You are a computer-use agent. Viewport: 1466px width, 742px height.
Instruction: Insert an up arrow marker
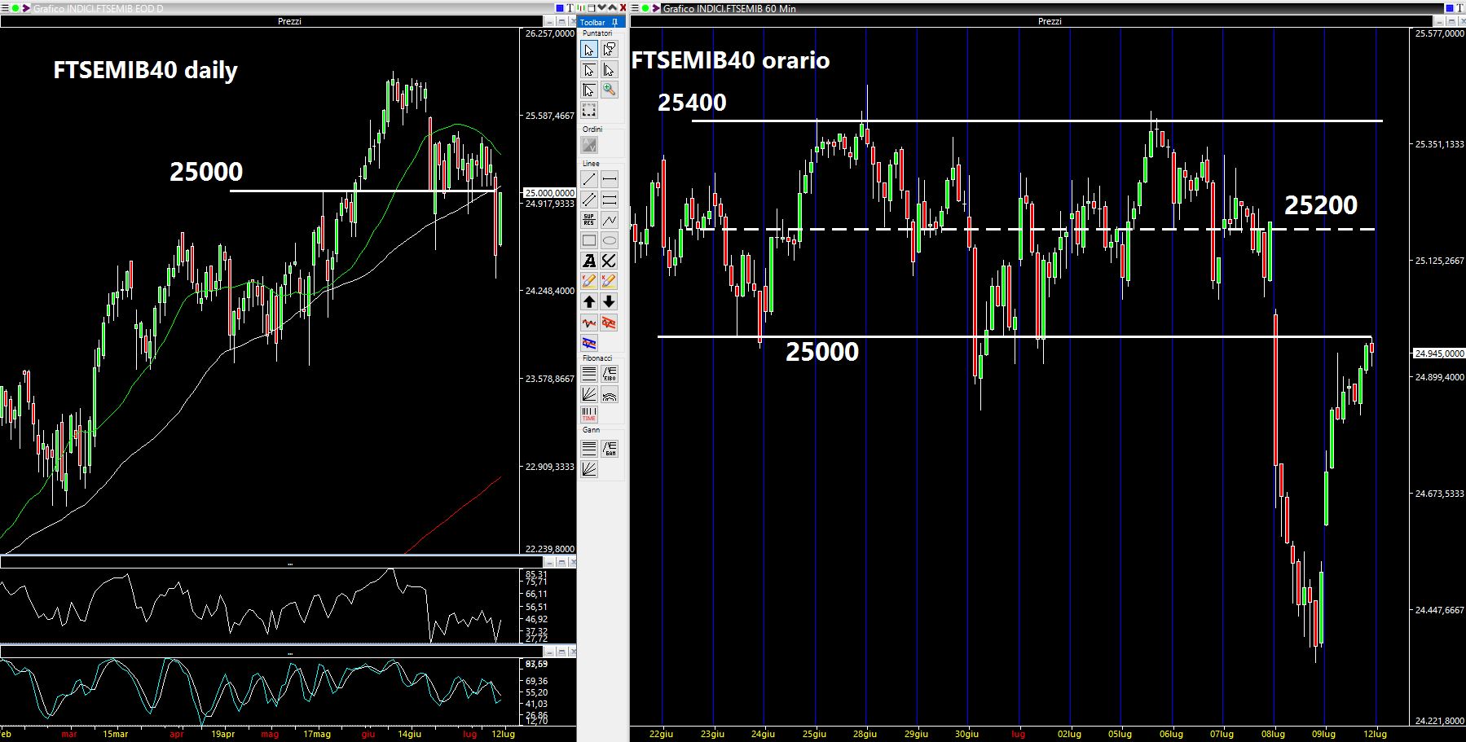pos(589,301)
